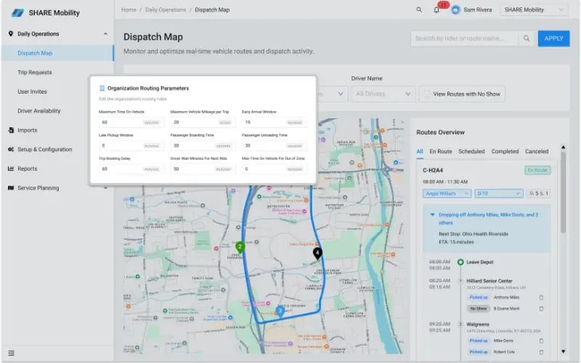581x363 pixels.
Task: Switch to the En Route tab
Action: point(441,152)
